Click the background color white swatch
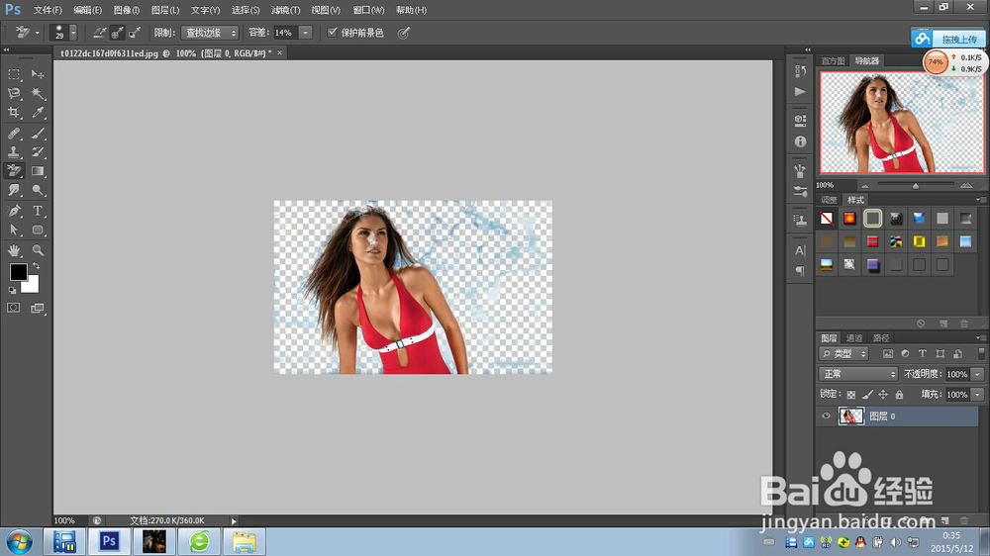Screen dimensions: 990x556 tap(32, 286)
